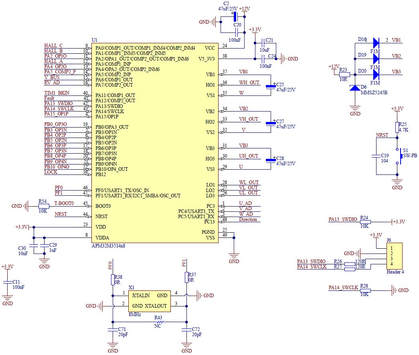
Task: Select the 8MHz crystal X1 component
Action: (x=149, y=301)
